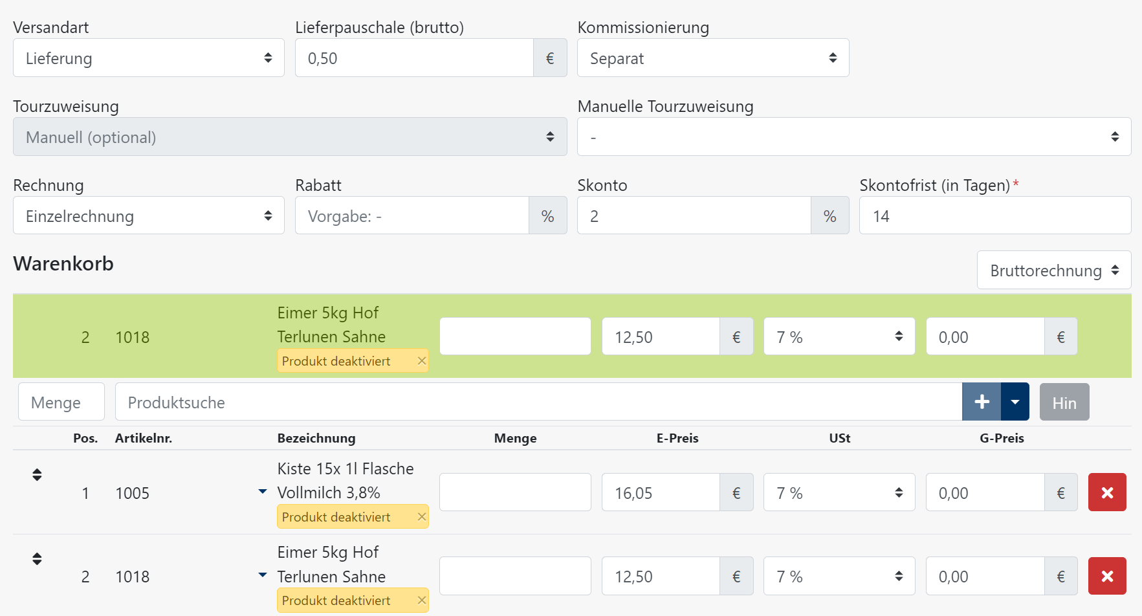Click the Skontofrist (in Tagen) label
Image resolution: width=1142 pixels, height=616 pixels.
(935, 185)
